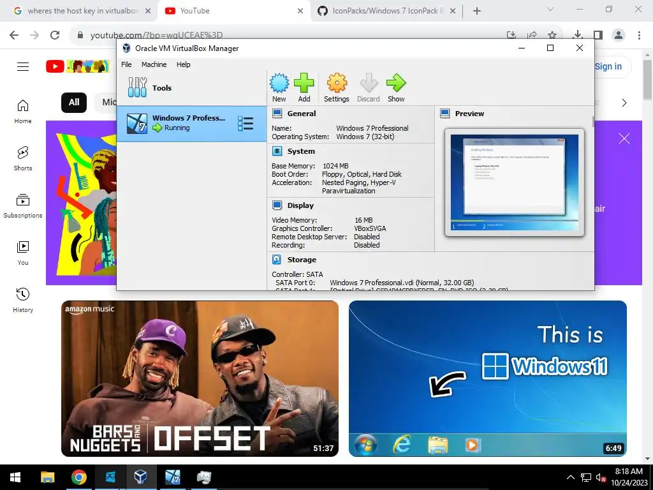
Task: Click the taskbar clock and date
Action: 629,477
